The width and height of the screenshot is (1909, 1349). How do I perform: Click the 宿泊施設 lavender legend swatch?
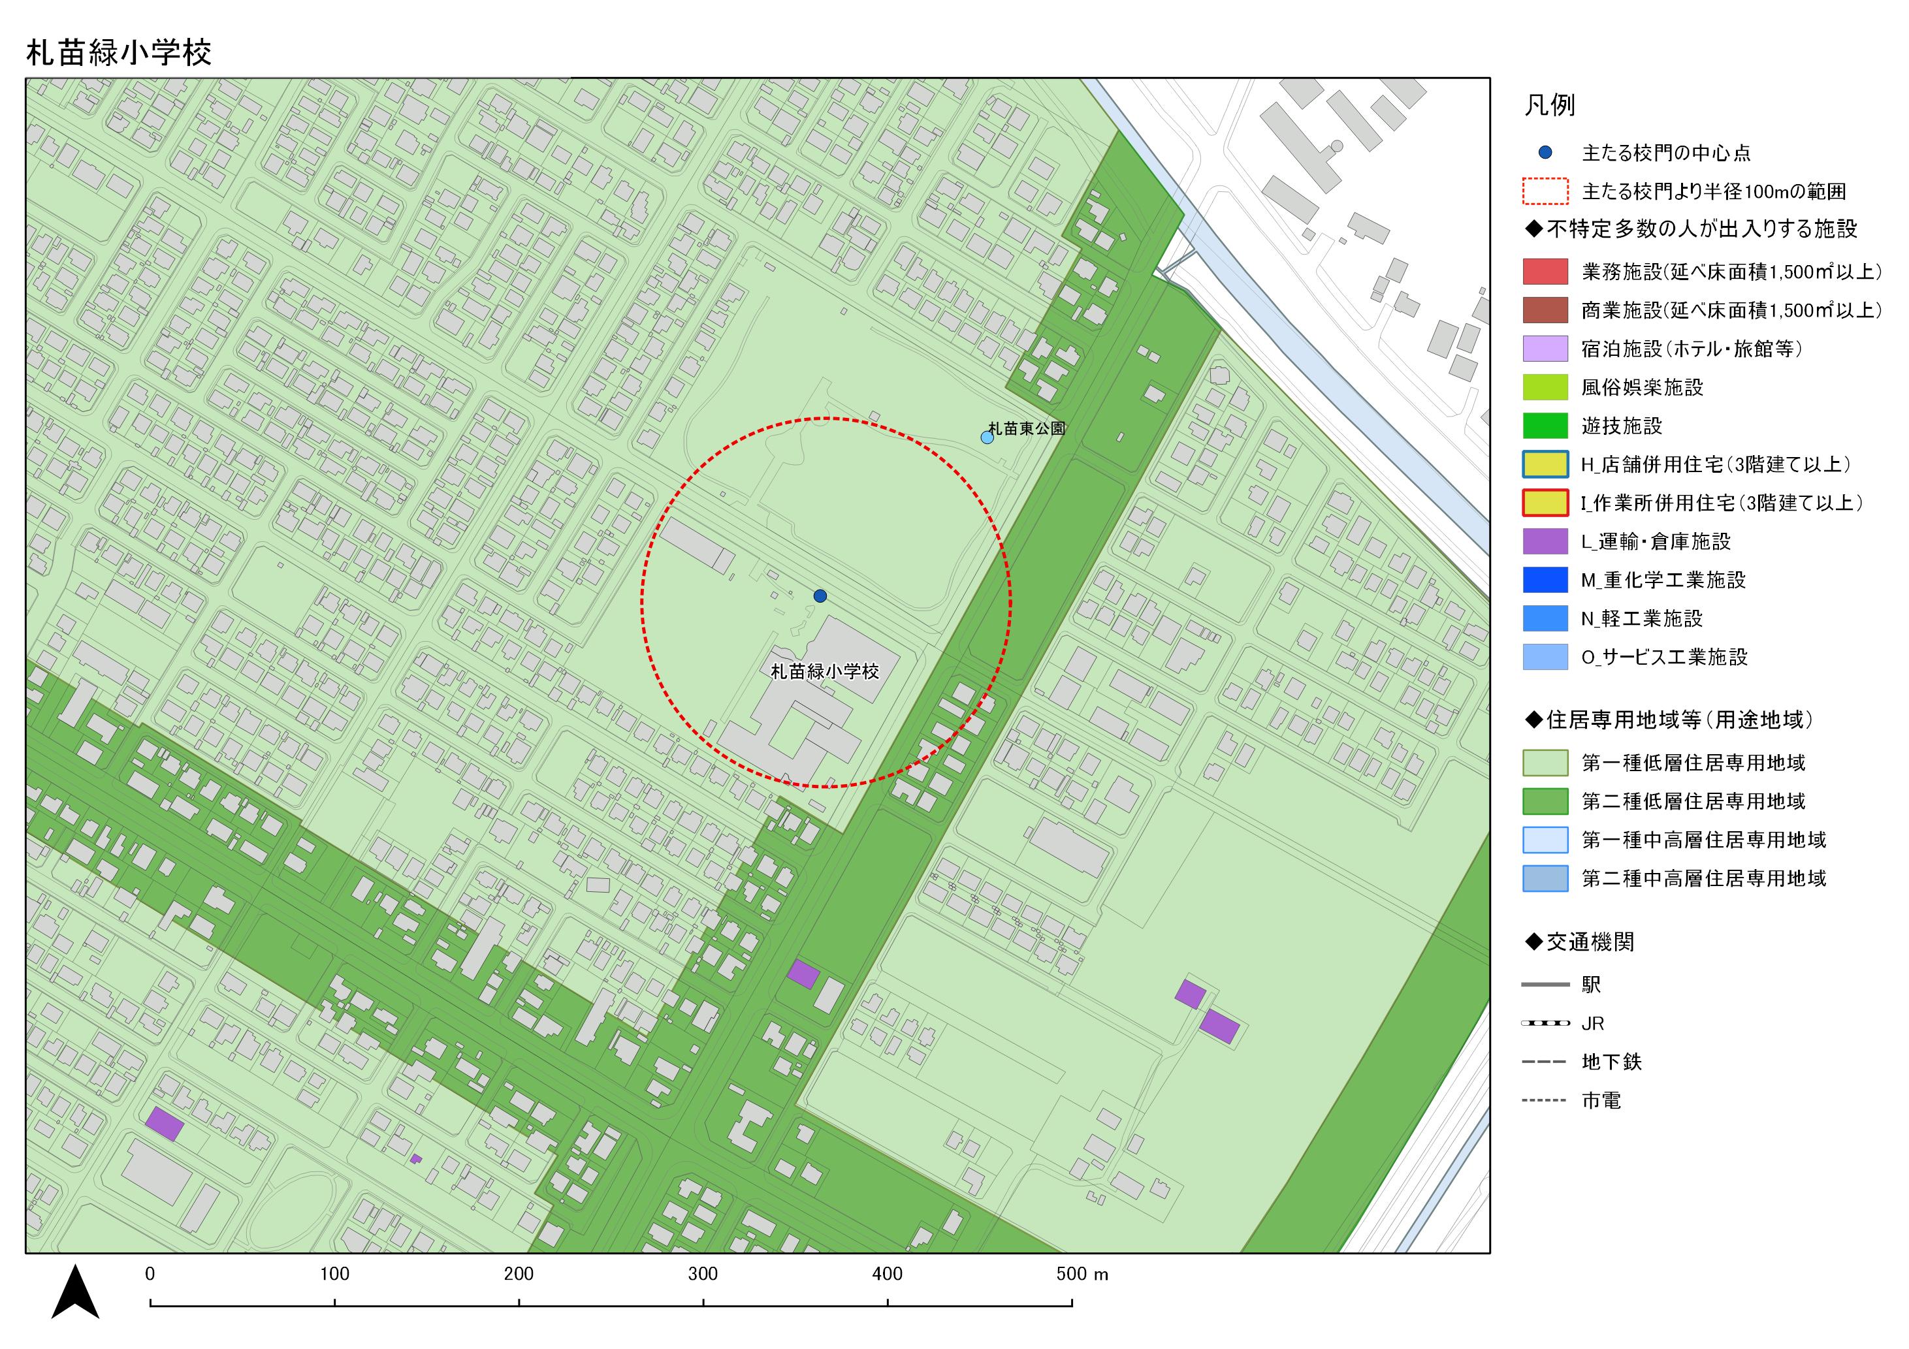1545,348
